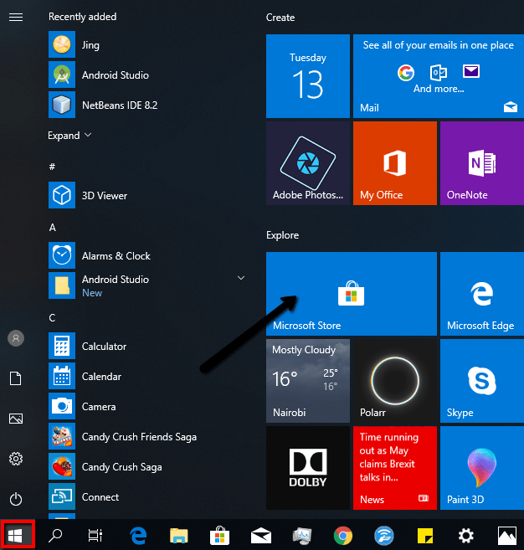Launch Adobe Photoshop Express tile
Image resolution: width=524 pixels, height=550 pixels.
click(308, 163)
